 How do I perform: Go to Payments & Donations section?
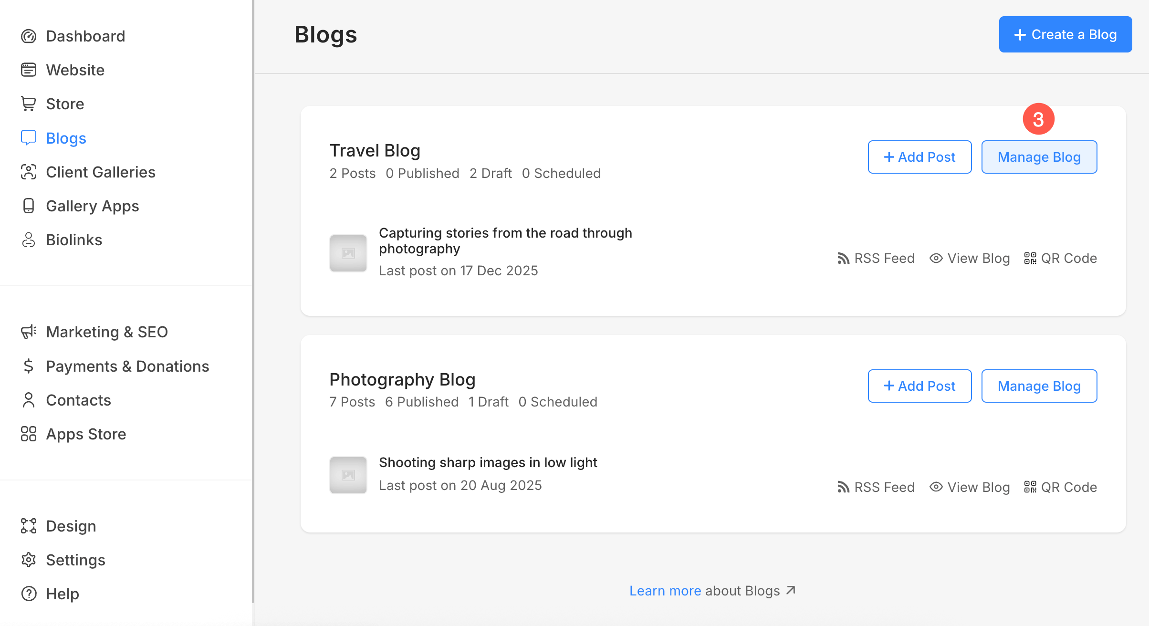[127, 366]
